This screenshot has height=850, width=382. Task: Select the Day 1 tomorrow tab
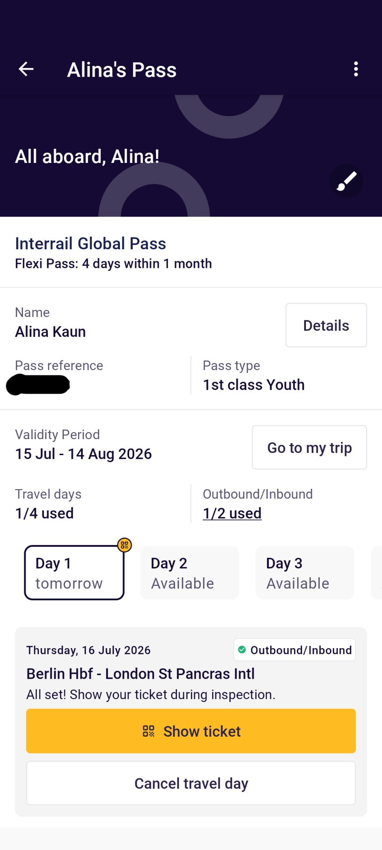tap(74, 573)
